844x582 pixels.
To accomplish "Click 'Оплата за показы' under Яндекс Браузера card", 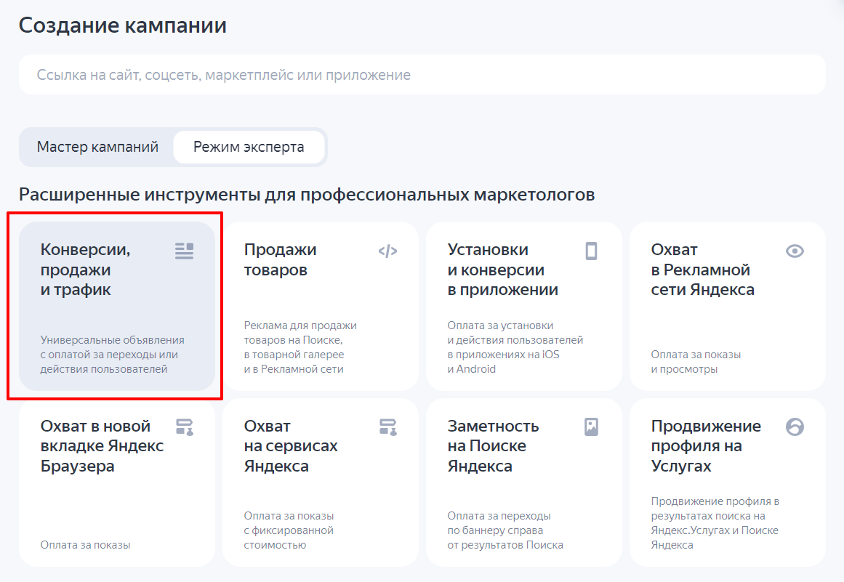I will (x=85, y=545).
